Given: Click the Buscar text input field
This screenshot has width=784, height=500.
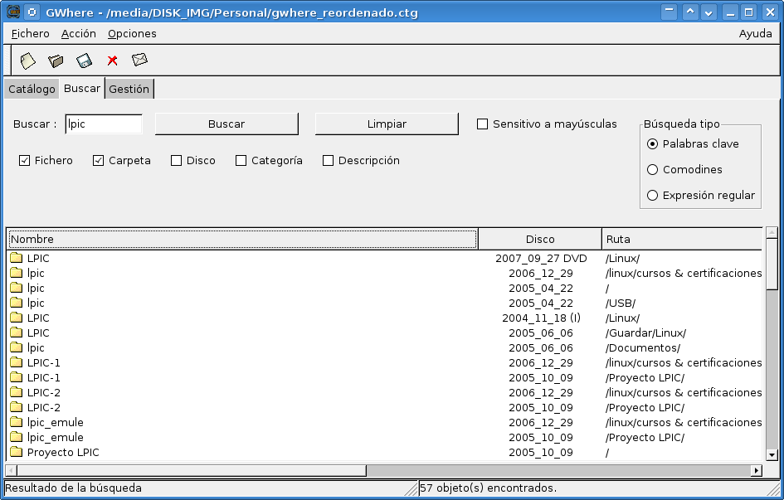Looking at the screenshot, I should pyautogui.click(x=104, y=124).
